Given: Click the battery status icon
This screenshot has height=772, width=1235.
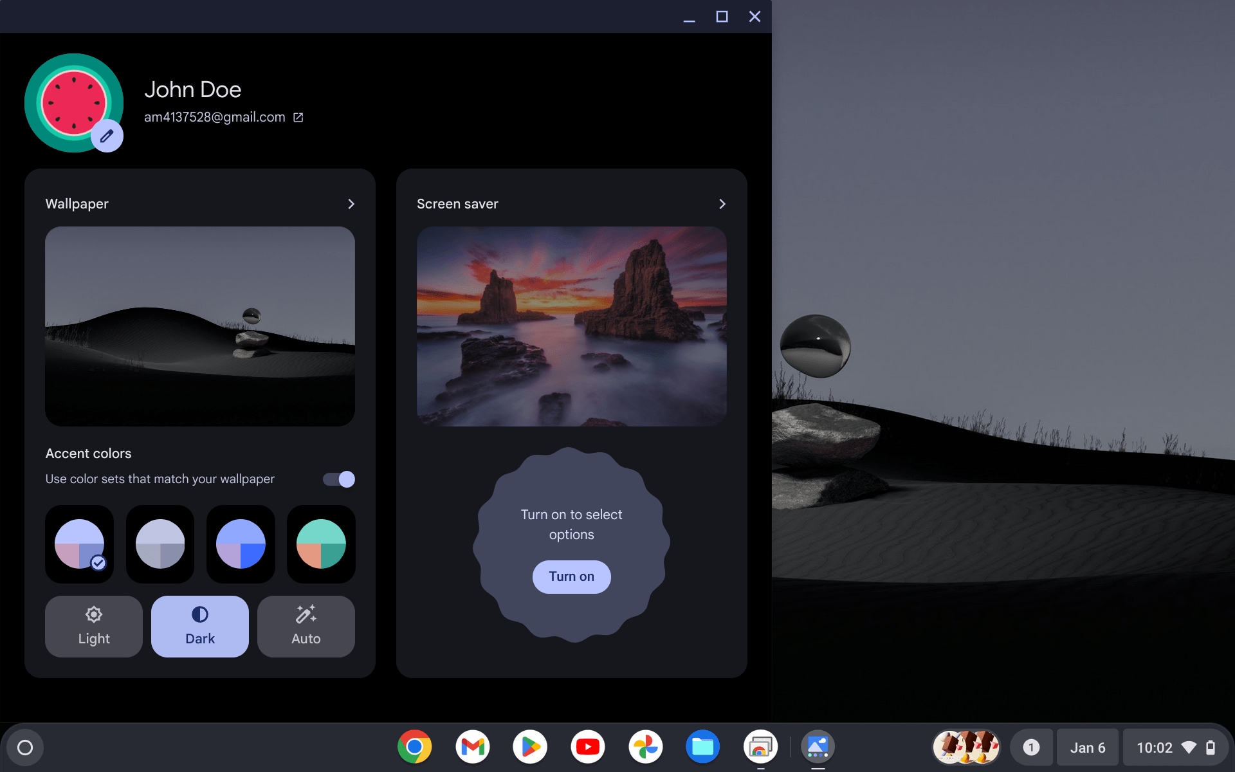Looking at the screenshot, I should (1211, 748).
